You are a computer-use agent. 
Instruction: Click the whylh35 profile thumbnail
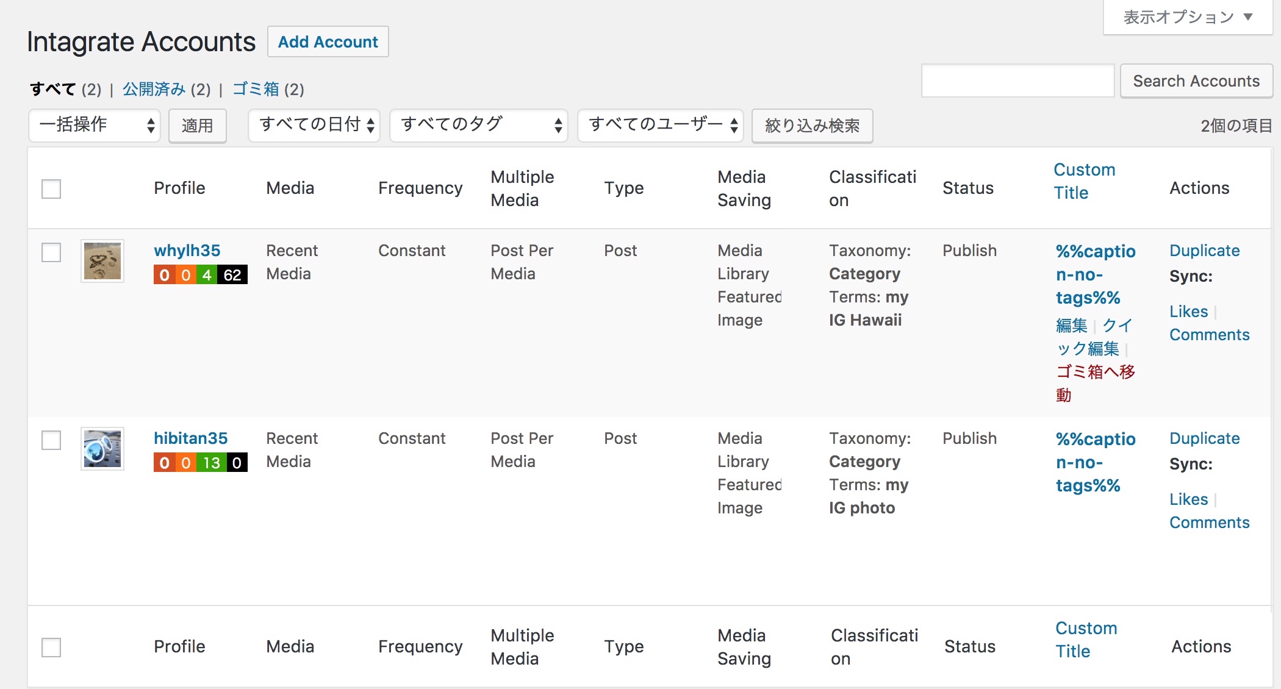(x=102, y=261)
